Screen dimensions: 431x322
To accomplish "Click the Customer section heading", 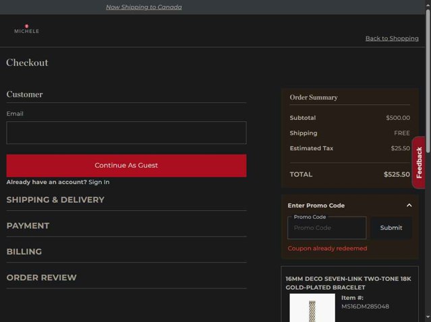I will coord(24,94).
